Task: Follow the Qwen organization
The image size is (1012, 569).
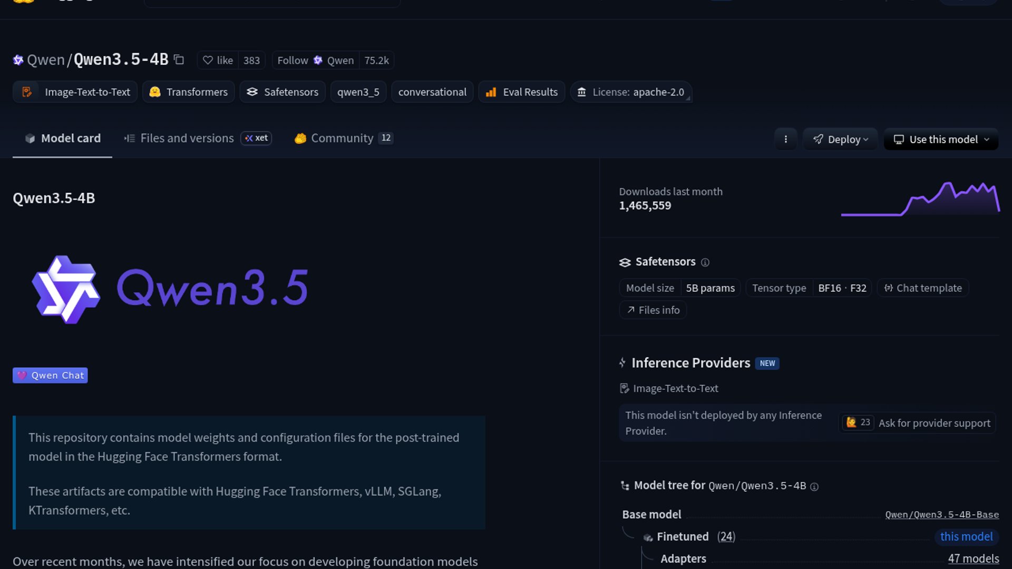Action: (293, 60)
